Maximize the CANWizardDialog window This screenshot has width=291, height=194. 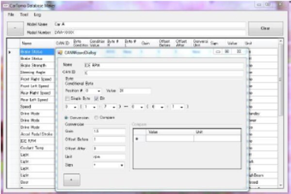coord(227,51)
